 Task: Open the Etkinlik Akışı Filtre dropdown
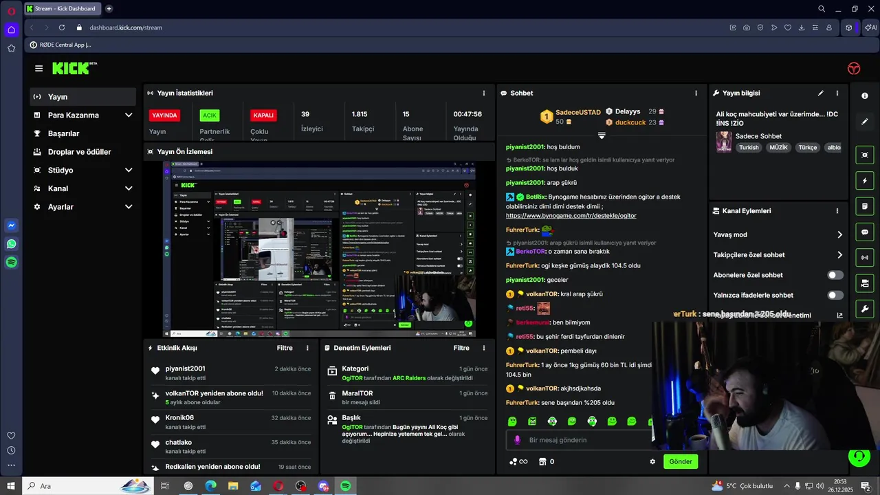(285, 348)
